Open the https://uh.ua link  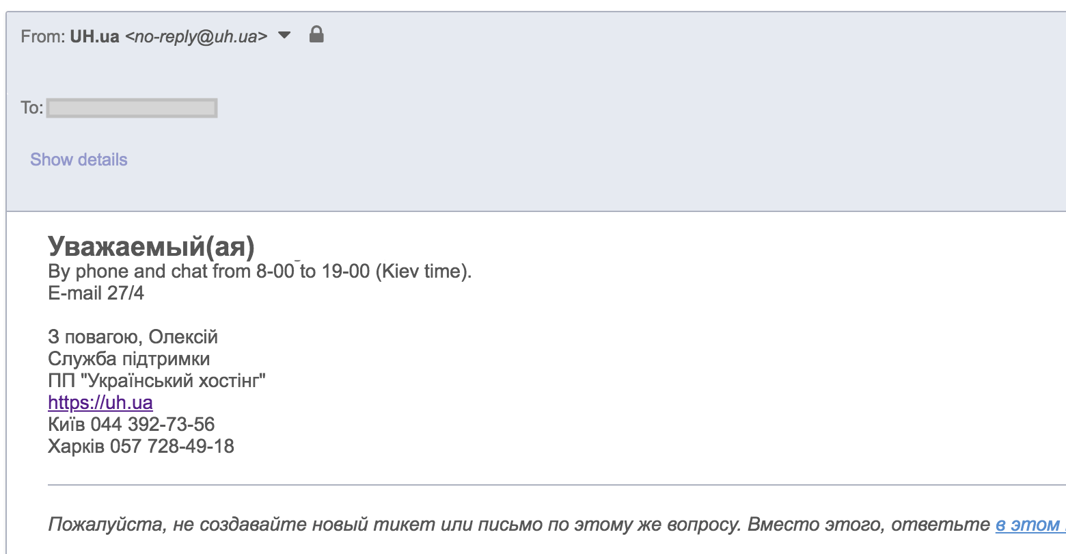pos(100,402)
